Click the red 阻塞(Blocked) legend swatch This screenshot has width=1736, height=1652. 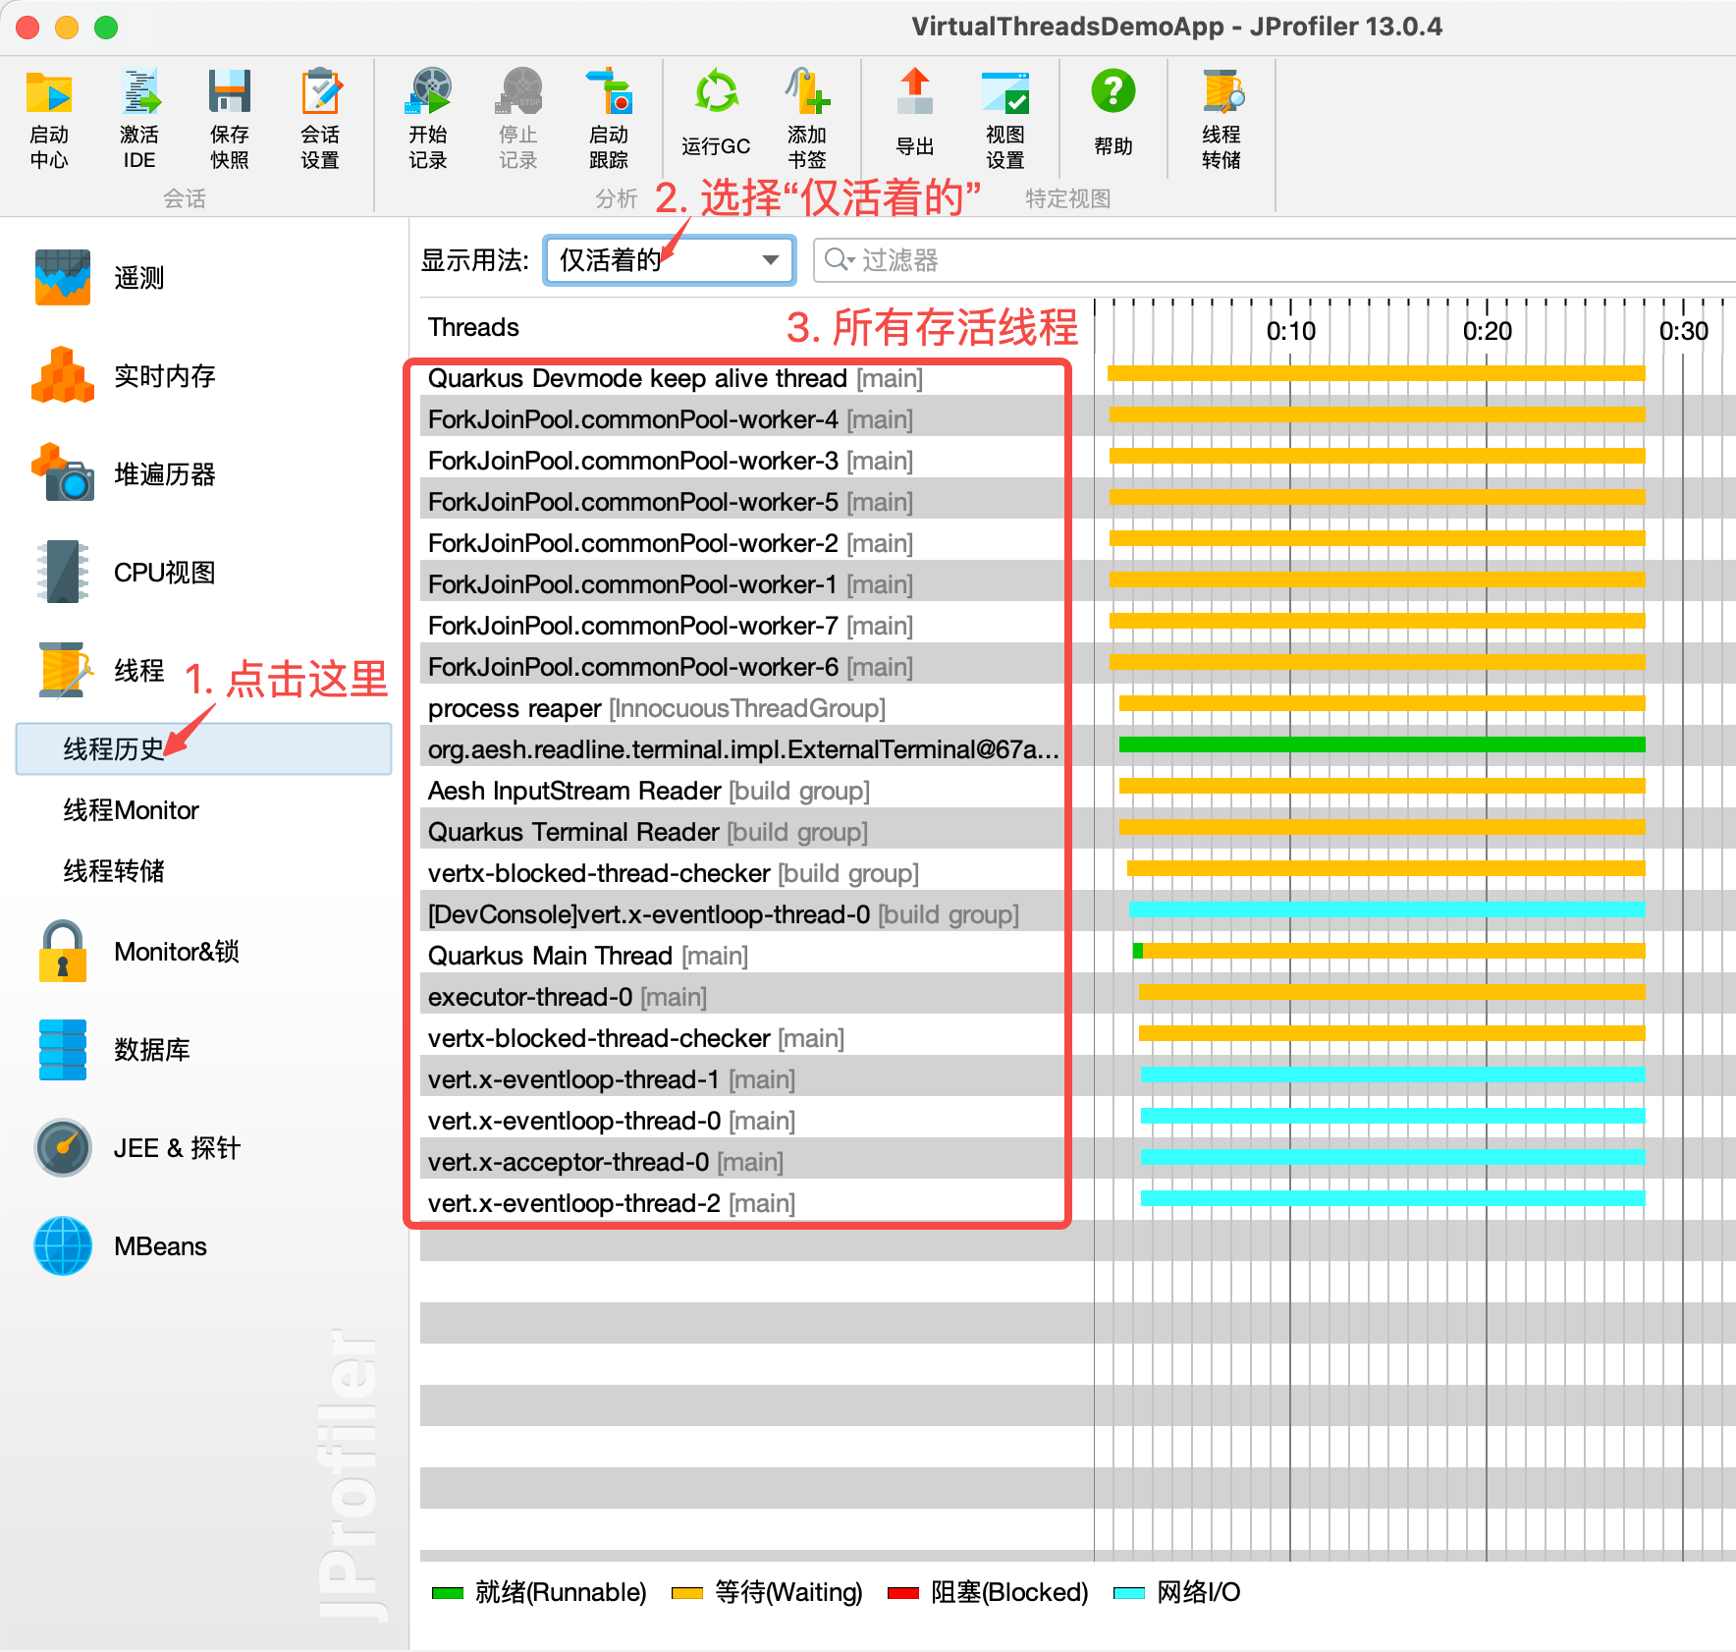[903, 1592]
